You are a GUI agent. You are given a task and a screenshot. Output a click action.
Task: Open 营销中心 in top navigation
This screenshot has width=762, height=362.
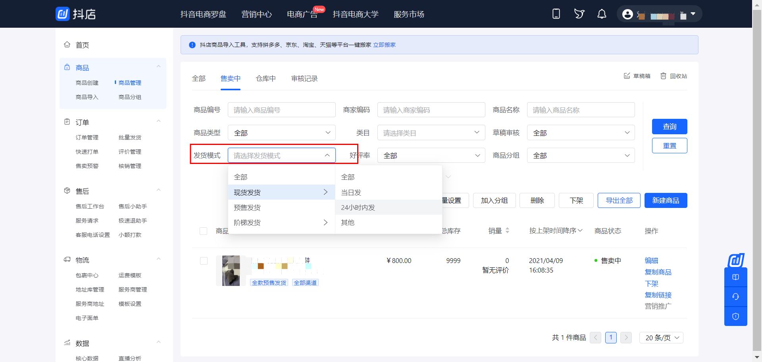257,14
